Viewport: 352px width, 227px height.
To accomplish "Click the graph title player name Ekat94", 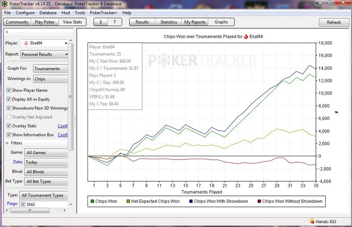I will click(x=256, y=37).
